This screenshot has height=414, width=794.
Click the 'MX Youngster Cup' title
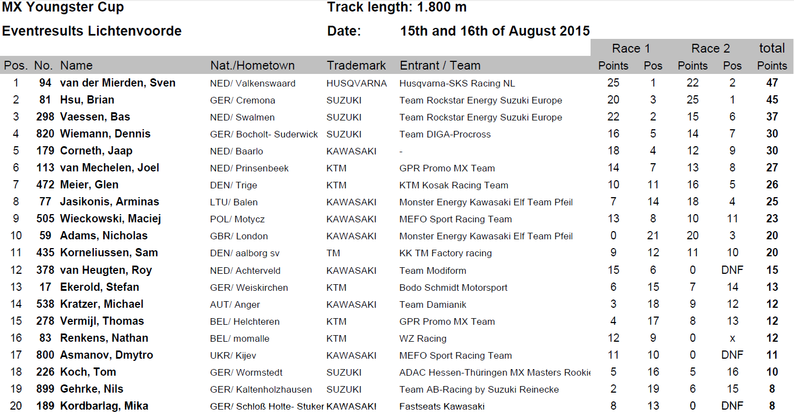63,7
